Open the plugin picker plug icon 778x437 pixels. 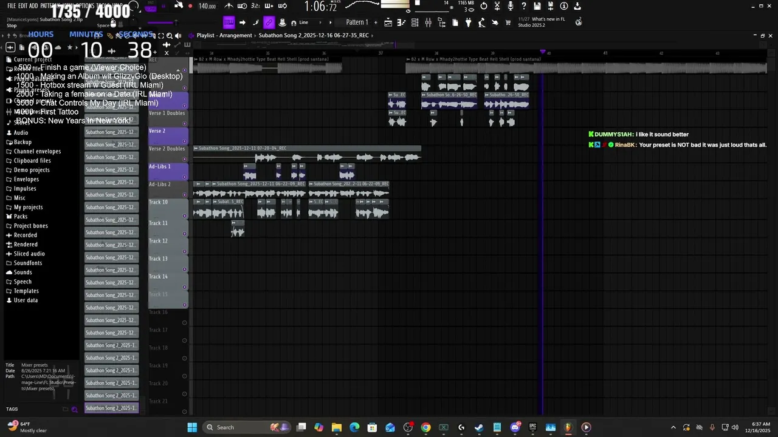tap(468, 22)
